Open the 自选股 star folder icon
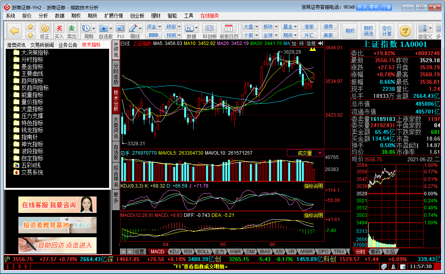 (x=103, y=28)
